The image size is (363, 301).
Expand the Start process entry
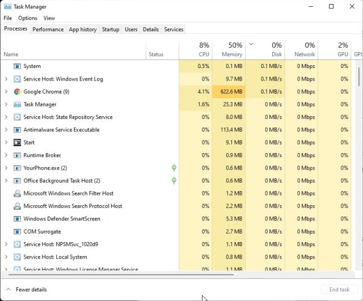click(x=6, y=142)
